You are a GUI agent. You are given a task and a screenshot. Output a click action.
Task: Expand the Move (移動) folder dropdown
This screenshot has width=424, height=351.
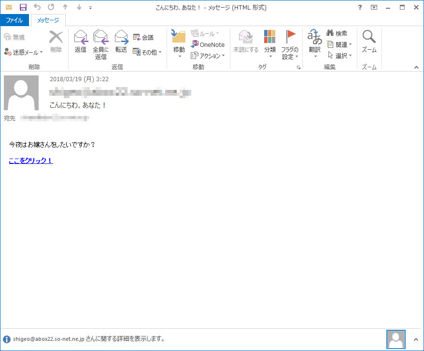coord(179,44)
